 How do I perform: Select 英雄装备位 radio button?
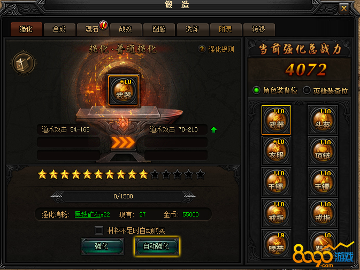coord(307,90)
